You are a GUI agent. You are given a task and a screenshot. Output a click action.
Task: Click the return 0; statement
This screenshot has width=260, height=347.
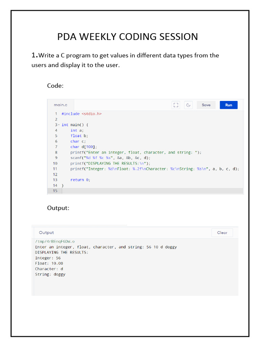click(80, 180)
